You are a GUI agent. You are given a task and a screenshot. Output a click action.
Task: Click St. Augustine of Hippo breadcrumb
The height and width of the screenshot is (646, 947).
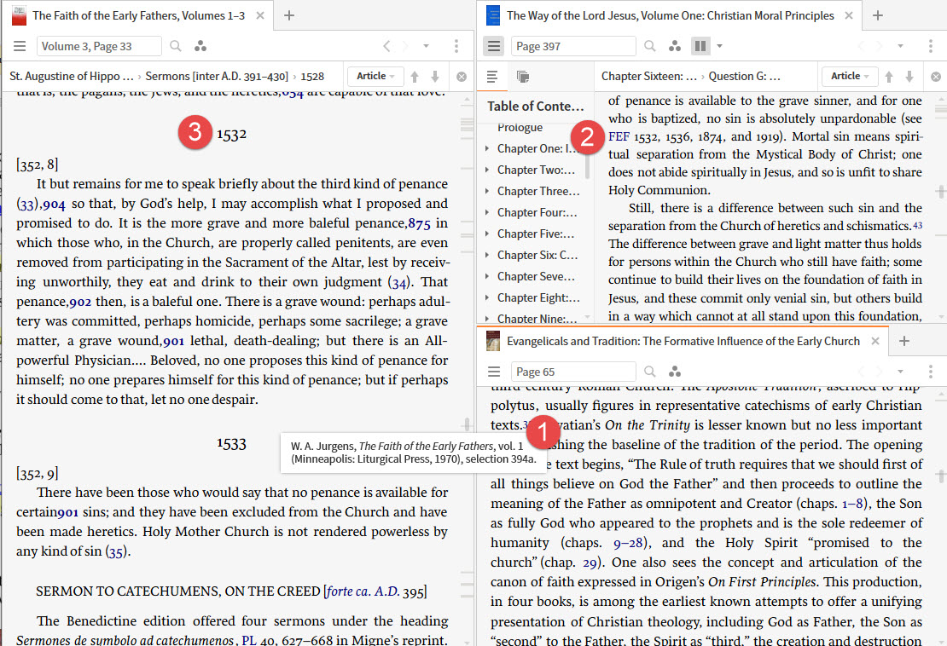72,76
